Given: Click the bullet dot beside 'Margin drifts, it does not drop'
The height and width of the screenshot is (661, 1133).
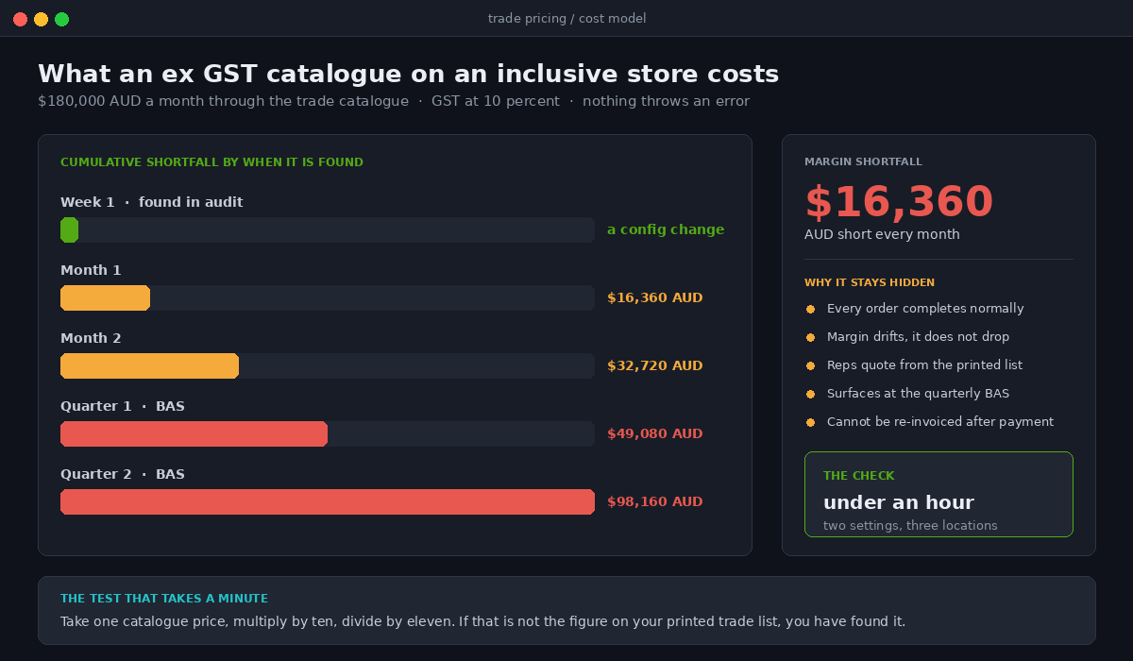Looking at the screenshot, I should [810, 337].
